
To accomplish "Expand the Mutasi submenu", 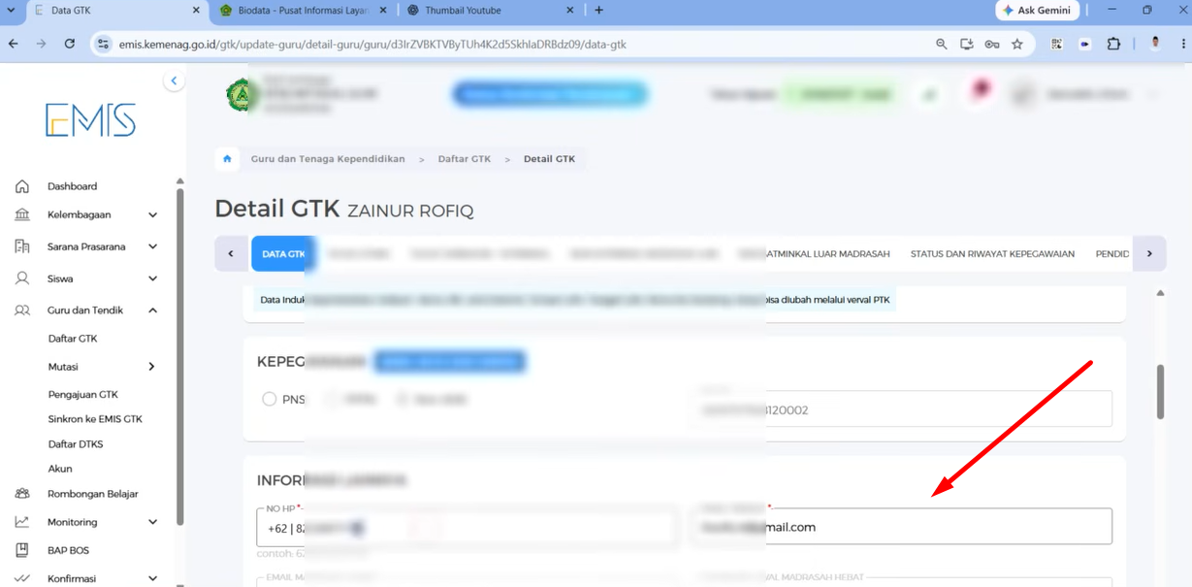I will [x=151, y=367].
